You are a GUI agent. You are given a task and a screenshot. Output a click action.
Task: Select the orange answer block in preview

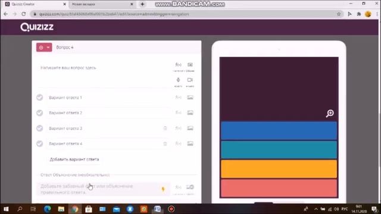tap(279, 169)
